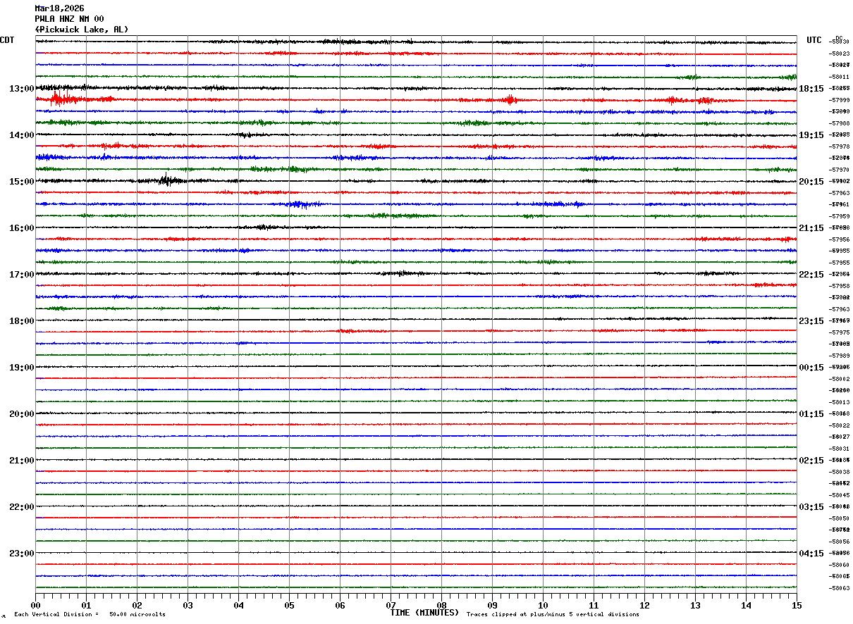Image resolution: width=853 pixels, height=624 pixels.
Task: Click the DC offset value -58056
Action: tap(840, 542)
